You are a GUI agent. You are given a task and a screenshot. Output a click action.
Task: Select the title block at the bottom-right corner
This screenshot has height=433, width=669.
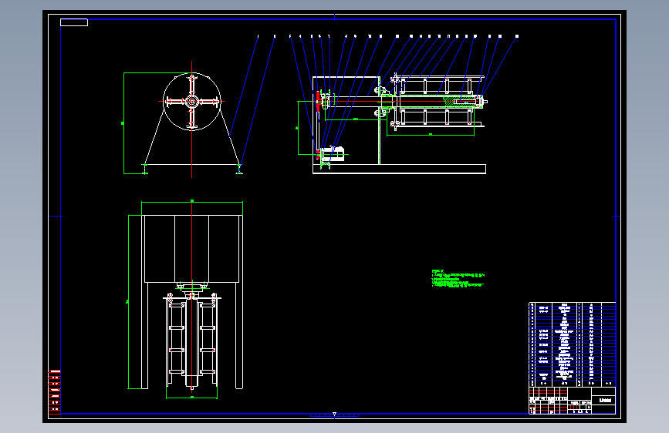click(572, 401)
